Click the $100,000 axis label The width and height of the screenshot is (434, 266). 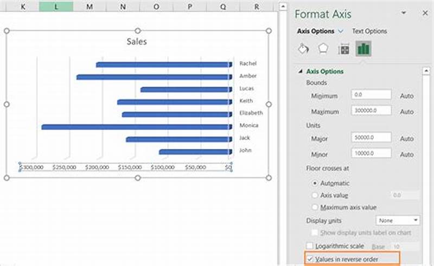pyautogui.click(x=163, y=167)
